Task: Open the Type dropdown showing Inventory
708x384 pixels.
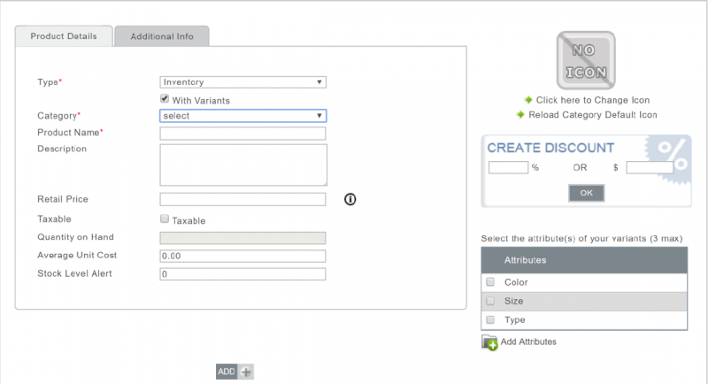Action: (243, 82)
